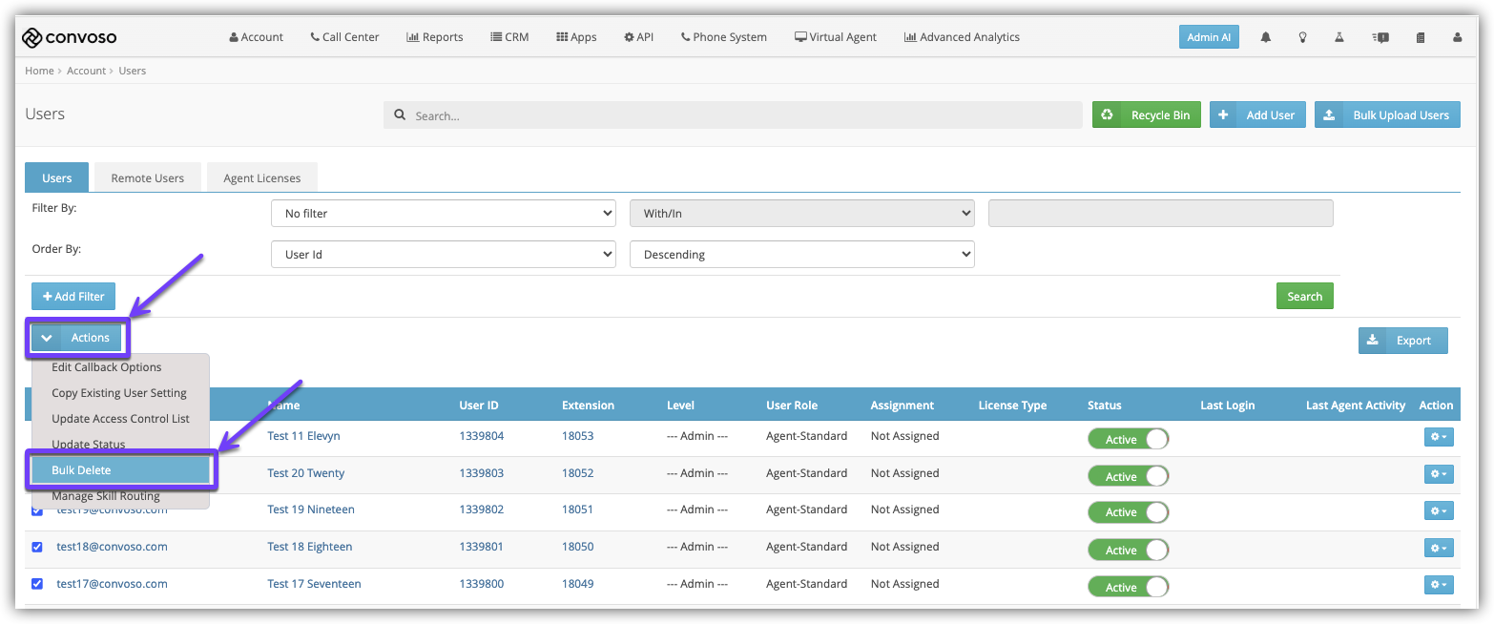Open the lightbulb ideas icon
This screenshot has width=1494, height=624.
(x=1302, y=37)
